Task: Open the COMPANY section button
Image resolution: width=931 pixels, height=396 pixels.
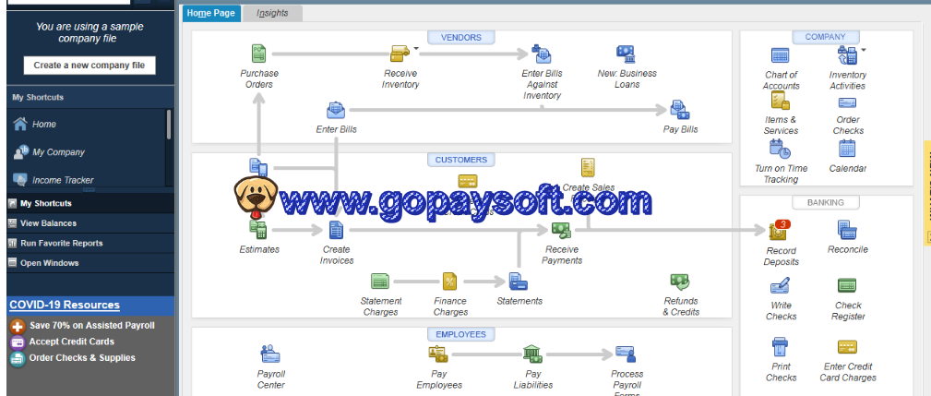Action: click(x=825, y=37)
